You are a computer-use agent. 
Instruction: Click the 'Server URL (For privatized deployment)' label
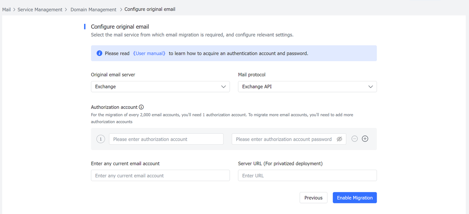(x=280, y=163)
